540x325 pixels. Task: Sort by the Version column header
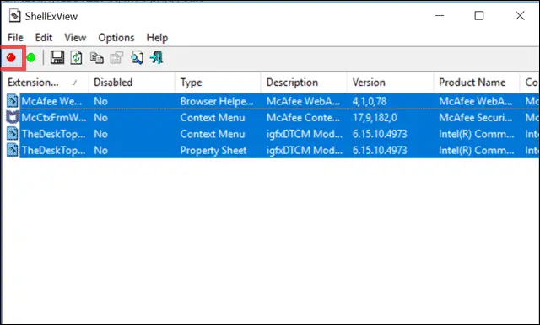pos(391,83)
